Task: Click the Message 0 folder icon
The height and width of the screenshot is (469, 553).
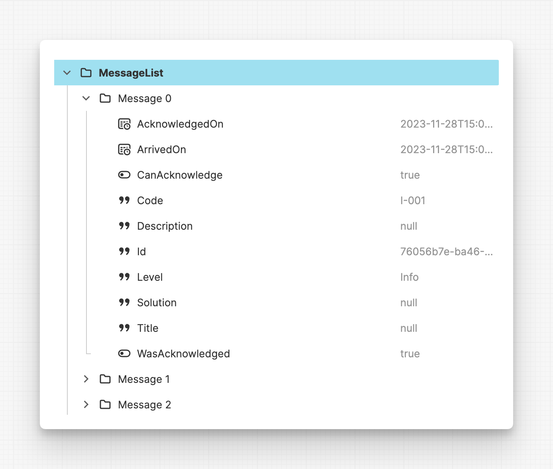Action: 105,98
